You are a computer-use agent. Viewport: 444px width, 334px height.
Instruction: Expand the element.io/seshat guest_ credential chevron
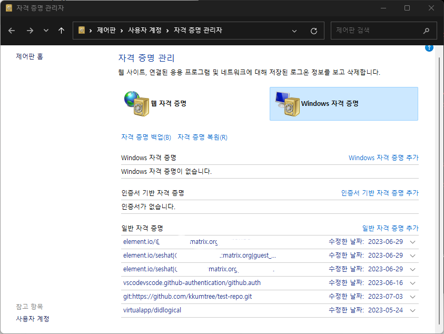(x=412, y=256)
